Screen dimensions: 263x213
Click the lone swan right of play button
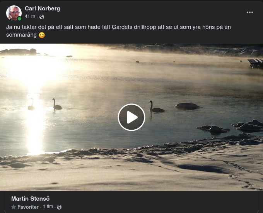(x=155, y=107)
